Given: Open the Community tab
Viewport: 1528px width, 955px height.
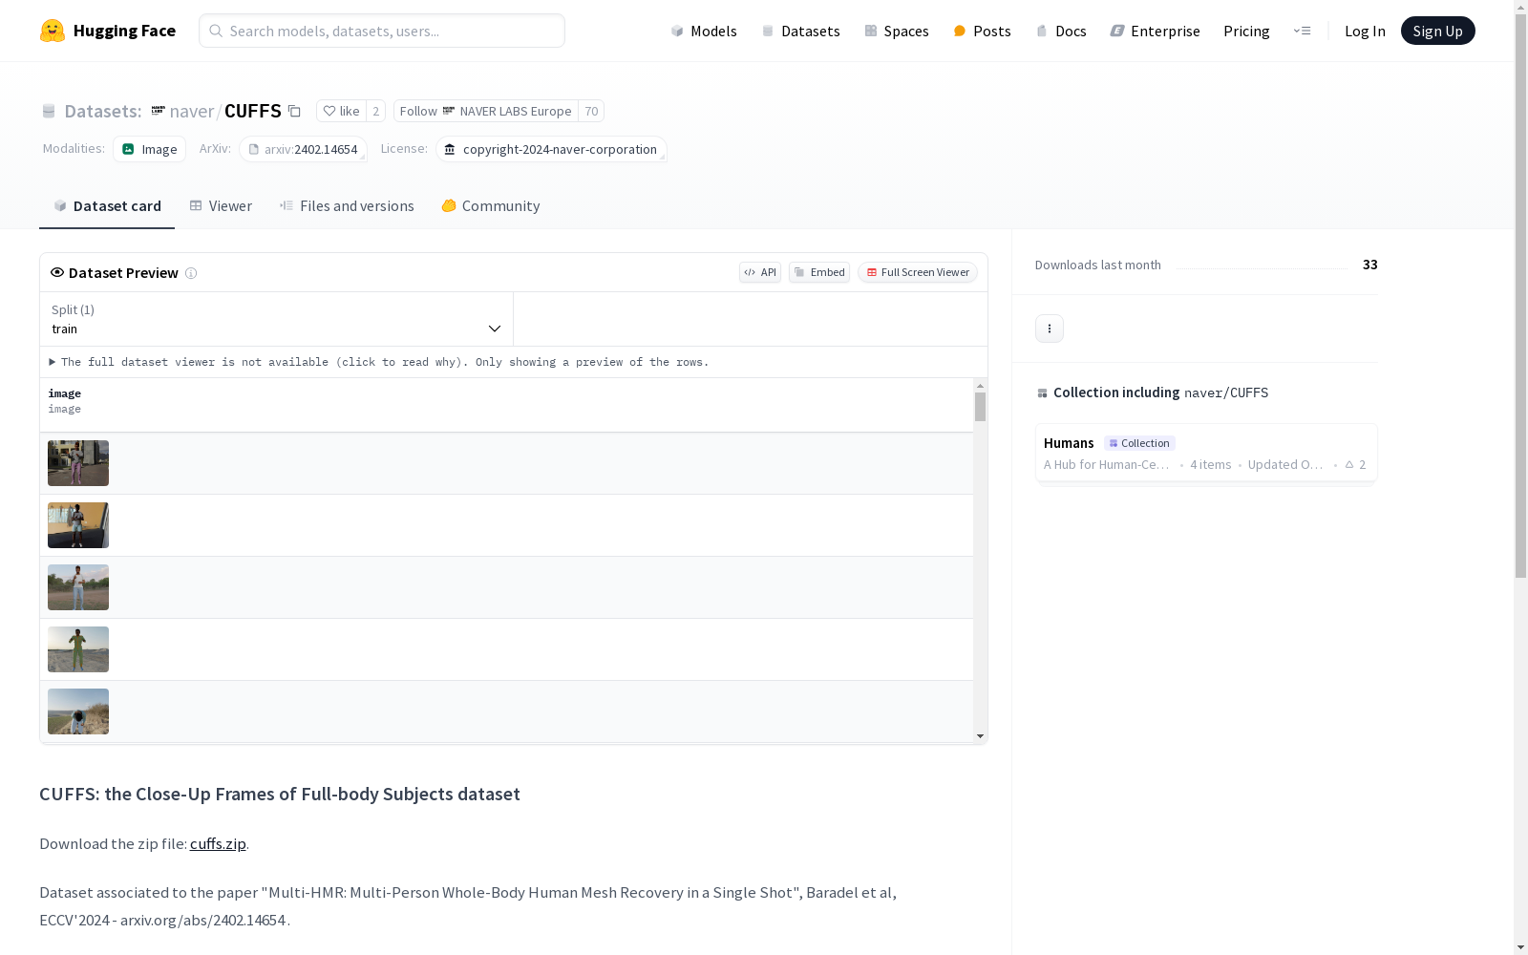Looking at the screenshot, I should (491, 206).
